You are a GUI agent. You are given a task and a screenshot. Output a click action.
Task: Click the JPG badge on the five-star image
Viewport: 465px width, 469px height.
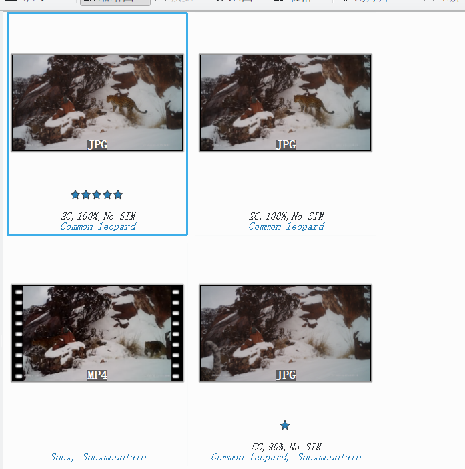coord(97,145)
